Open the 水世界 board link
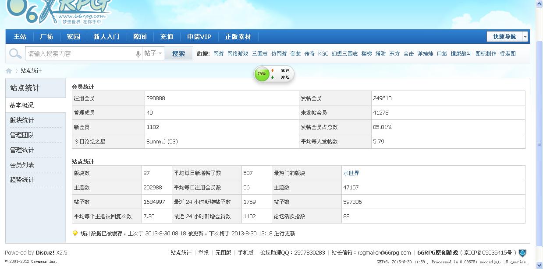Viewport: 543px width, 269px height. 351,173
